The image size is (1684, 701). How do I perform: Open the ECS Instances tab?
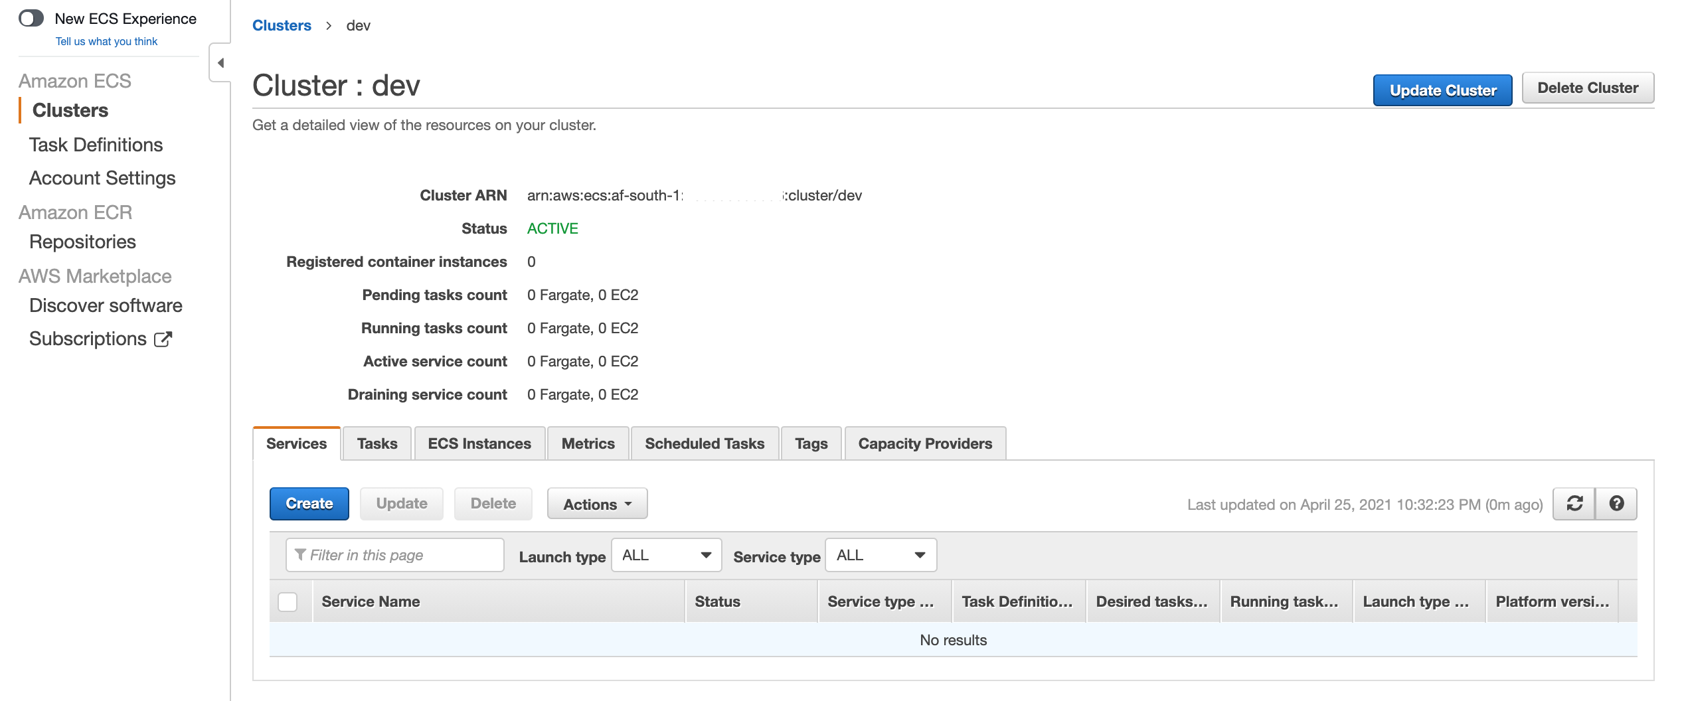click(479, 443)
